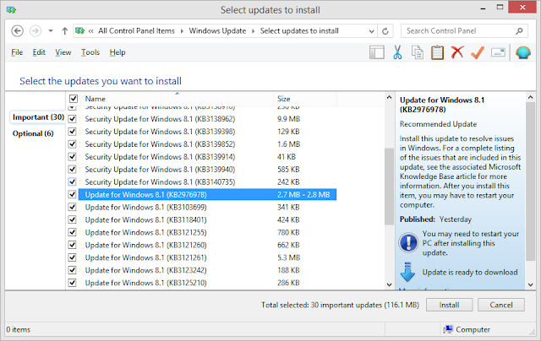Uncheck KB3139852 security update checkbox

click(72, 144)
